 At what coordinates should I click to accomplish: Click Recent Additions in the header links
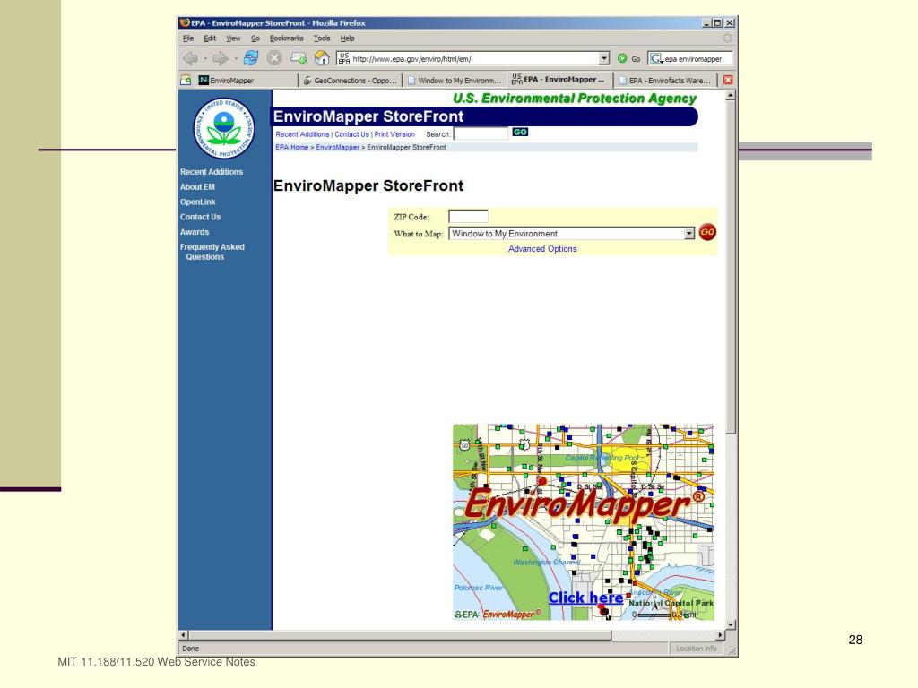click(302, 134)
